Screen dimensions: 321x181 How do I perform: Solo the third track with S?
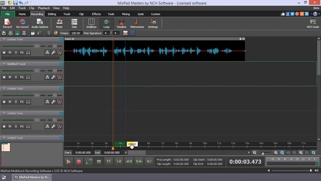coord(16,102)
